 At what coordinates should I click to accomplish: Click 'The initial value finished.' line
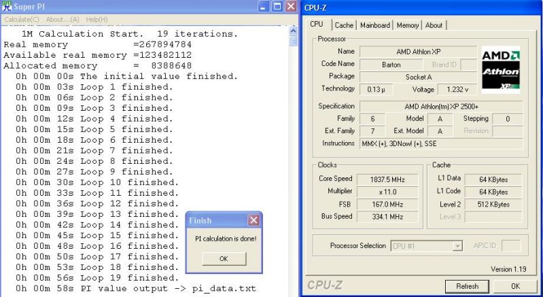tap(127, 76)
